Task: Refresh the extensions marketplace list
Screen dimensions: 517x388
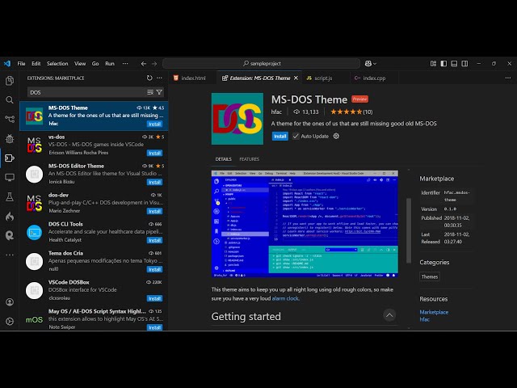Action: 149,78
